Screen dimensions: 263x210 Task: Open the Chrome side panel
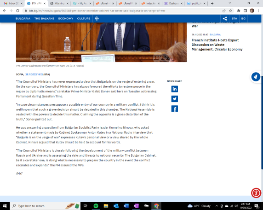(245, 11)
